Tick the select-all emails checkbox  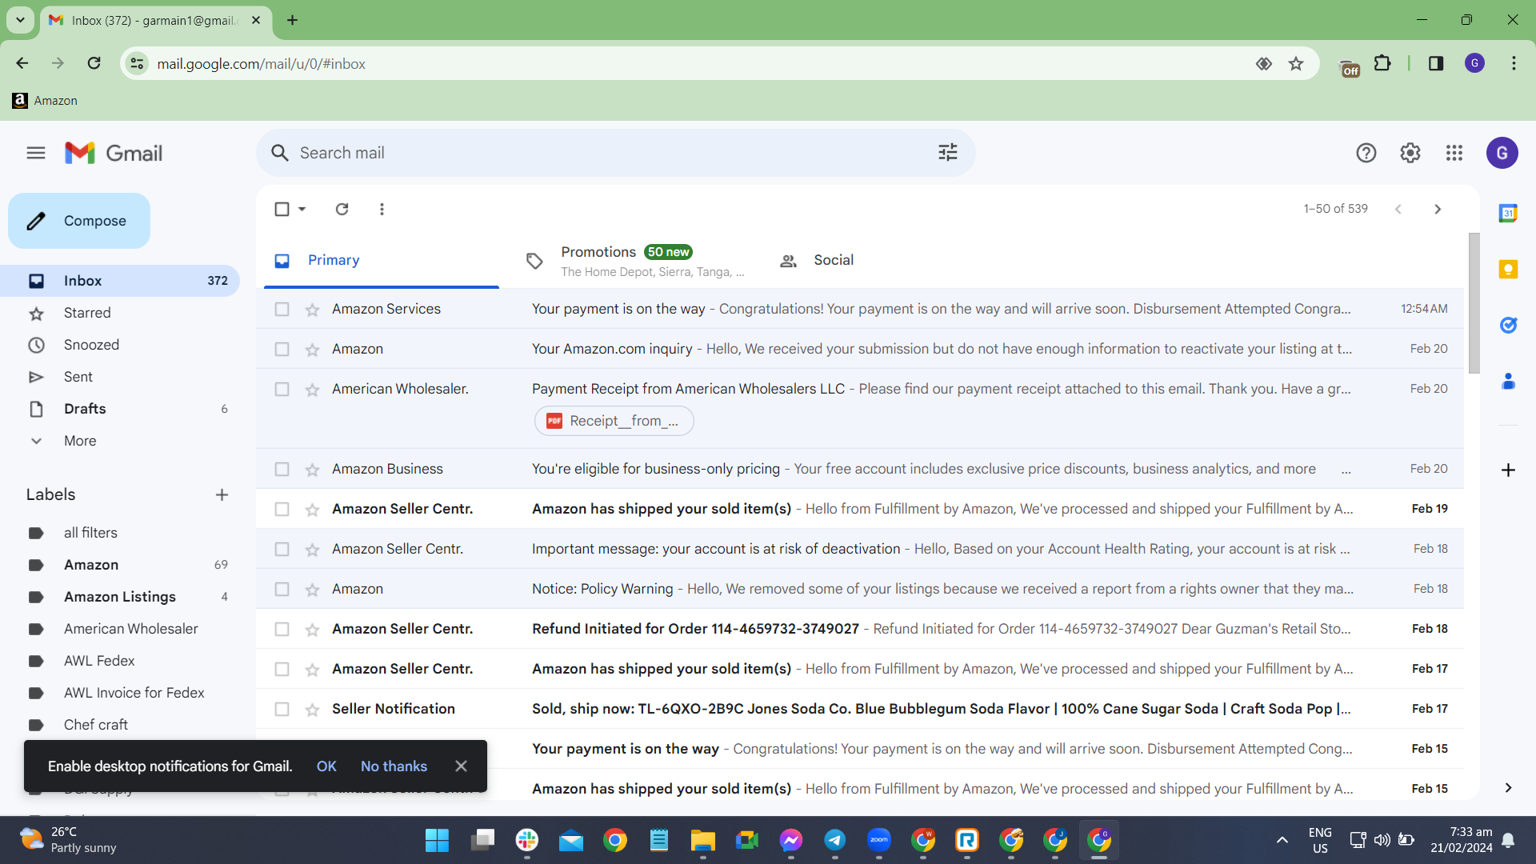coord(282,209)
